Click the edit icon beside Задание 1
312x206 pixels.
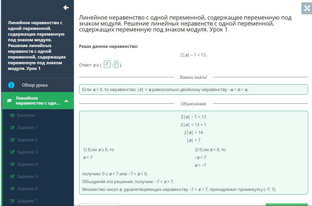pos(12,128)
